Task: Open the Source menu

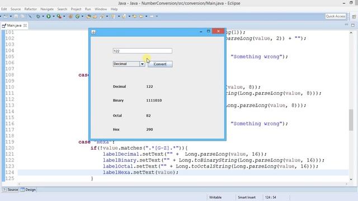Action: point(16,9)
